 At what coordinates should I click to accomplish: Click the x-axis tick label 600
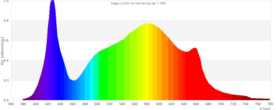click(159, 104)
